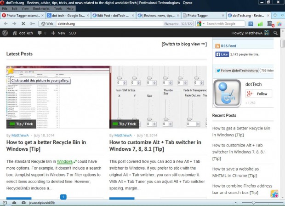
Task: Click Tip / Trick tag on Alt + Tab post
Action: tap(124, 124)
